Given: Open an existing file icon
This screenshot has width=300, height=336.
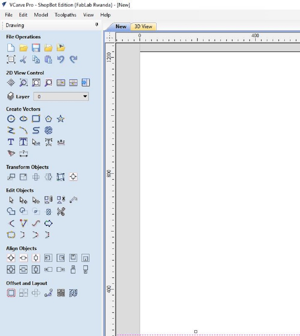Looking at the screenshot, I should coord(23,47).
